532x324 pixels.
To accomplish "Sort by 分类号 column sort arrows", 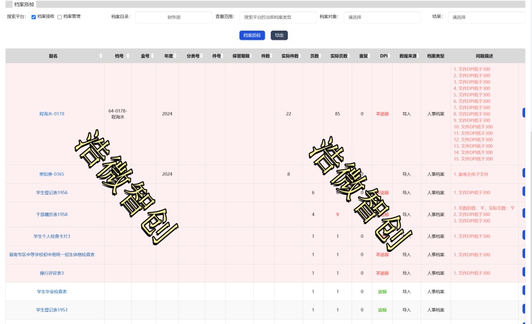I will [x=202, y=56].
